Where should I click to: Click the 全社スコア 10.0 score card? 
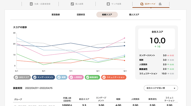point(157,39)
